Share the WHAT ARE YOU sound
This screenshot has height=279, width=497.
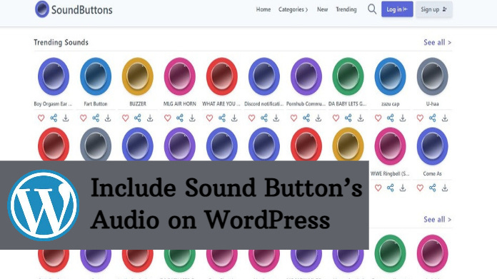[222, 118]
